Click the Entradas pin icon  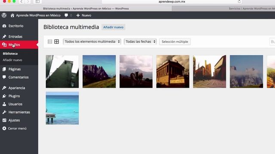coord(4,36)
